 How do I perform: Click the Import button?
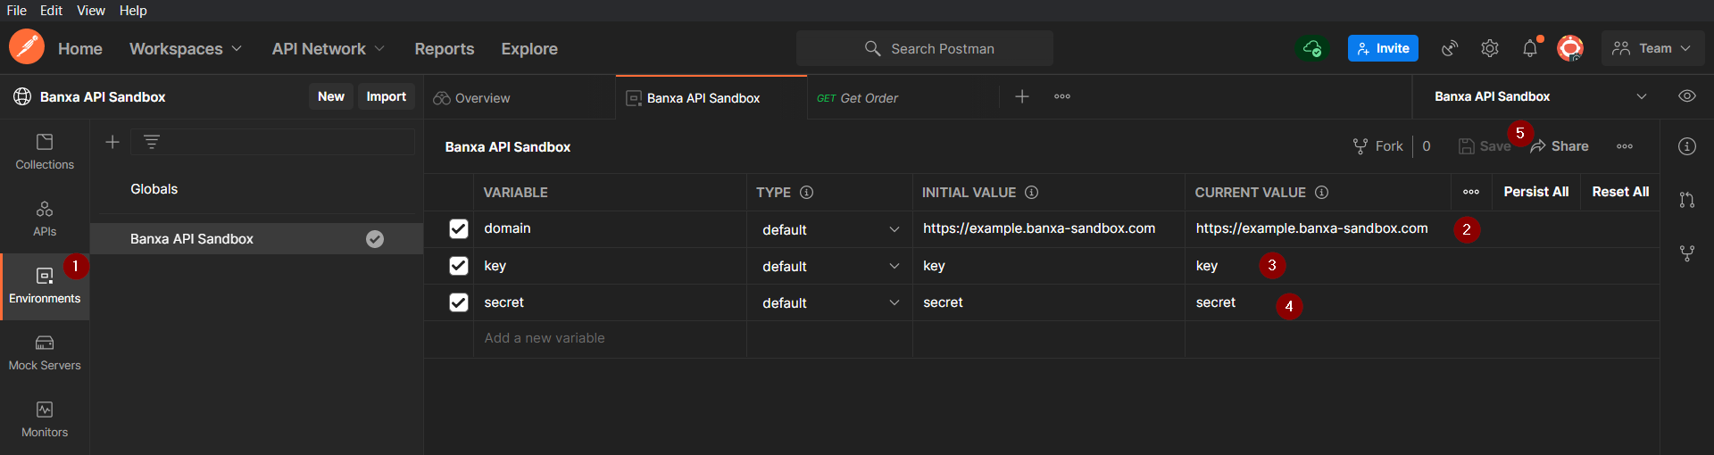(387, 96)
